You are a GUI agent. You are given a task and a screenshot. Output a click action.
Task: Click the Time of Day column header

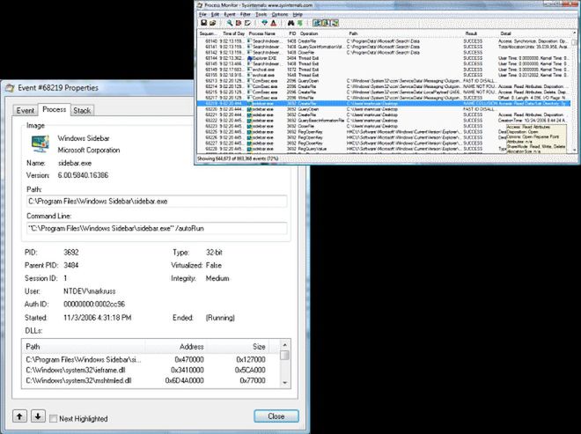(233, 33)
